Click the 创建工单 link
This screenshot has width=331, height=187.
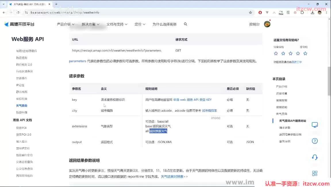(297, 62)
